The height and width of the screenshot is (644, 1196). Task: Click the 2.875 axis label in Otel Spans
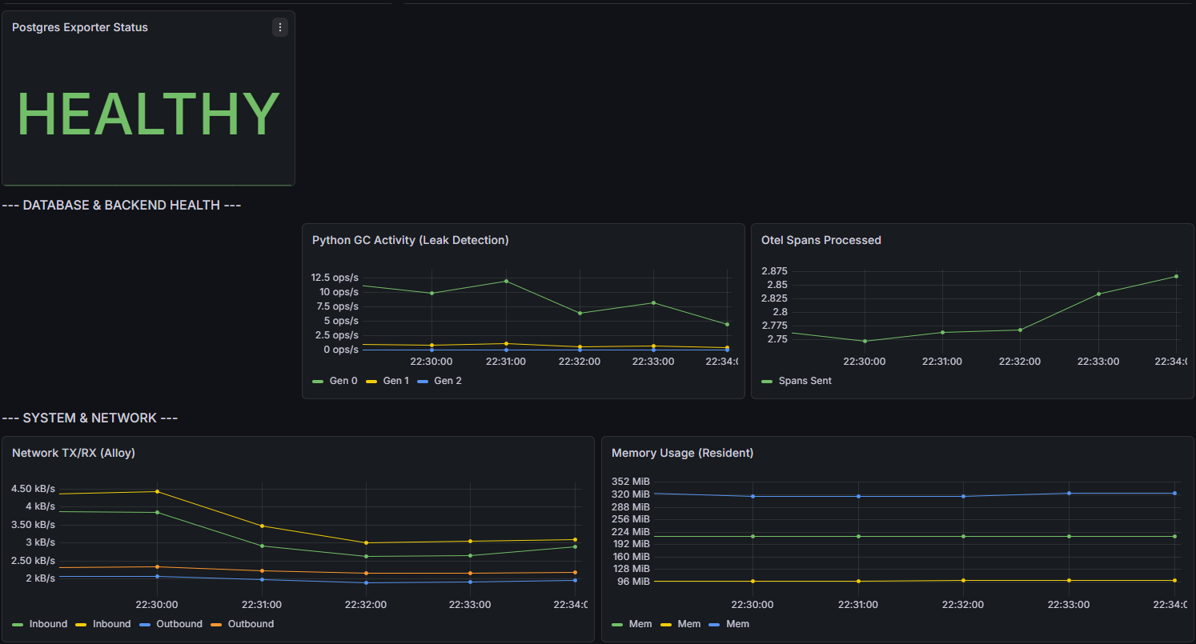click(774, 271)
